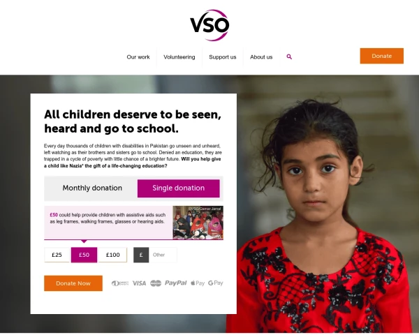
Task: Switch to Monthly donation
Action: coord(92,188)
